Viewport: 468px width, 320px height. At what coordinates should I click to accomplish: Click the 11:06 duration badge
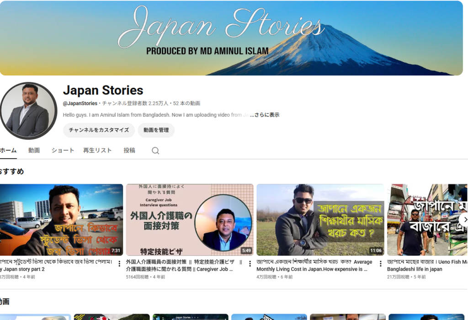click(x=376, y=251)
